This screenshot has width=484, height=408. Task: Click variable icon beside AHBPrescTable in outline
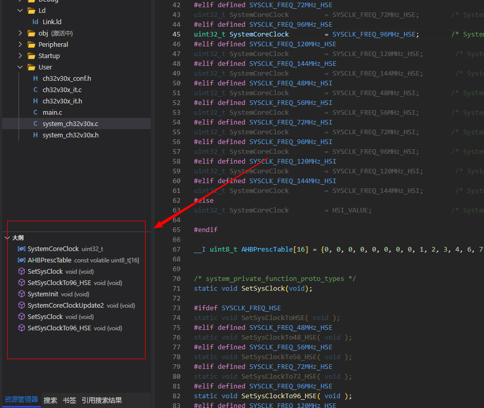click(22, 260)
